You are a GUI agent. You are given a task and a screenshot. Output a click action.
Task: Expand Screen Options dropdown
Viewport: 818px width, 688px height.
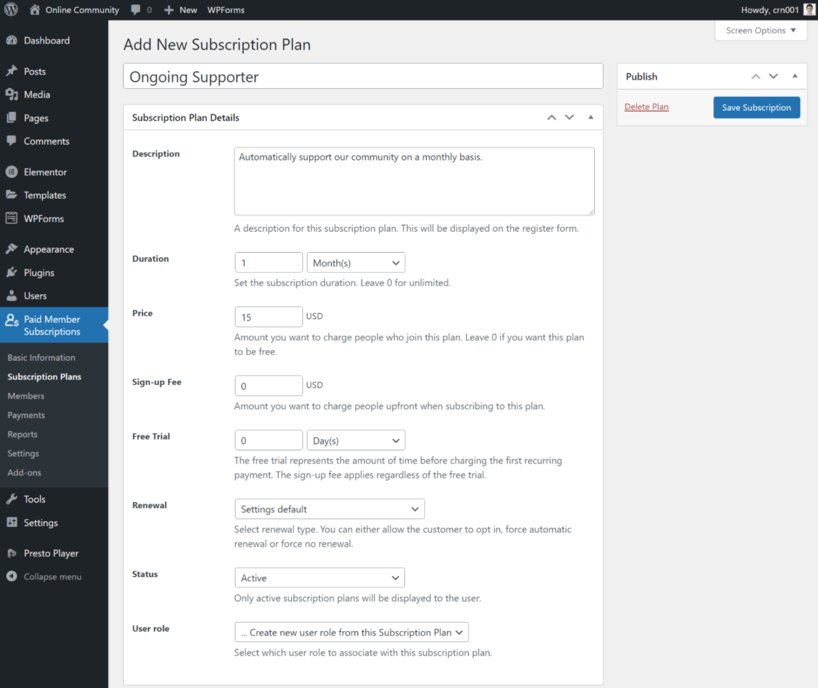(x=761, y=30)
